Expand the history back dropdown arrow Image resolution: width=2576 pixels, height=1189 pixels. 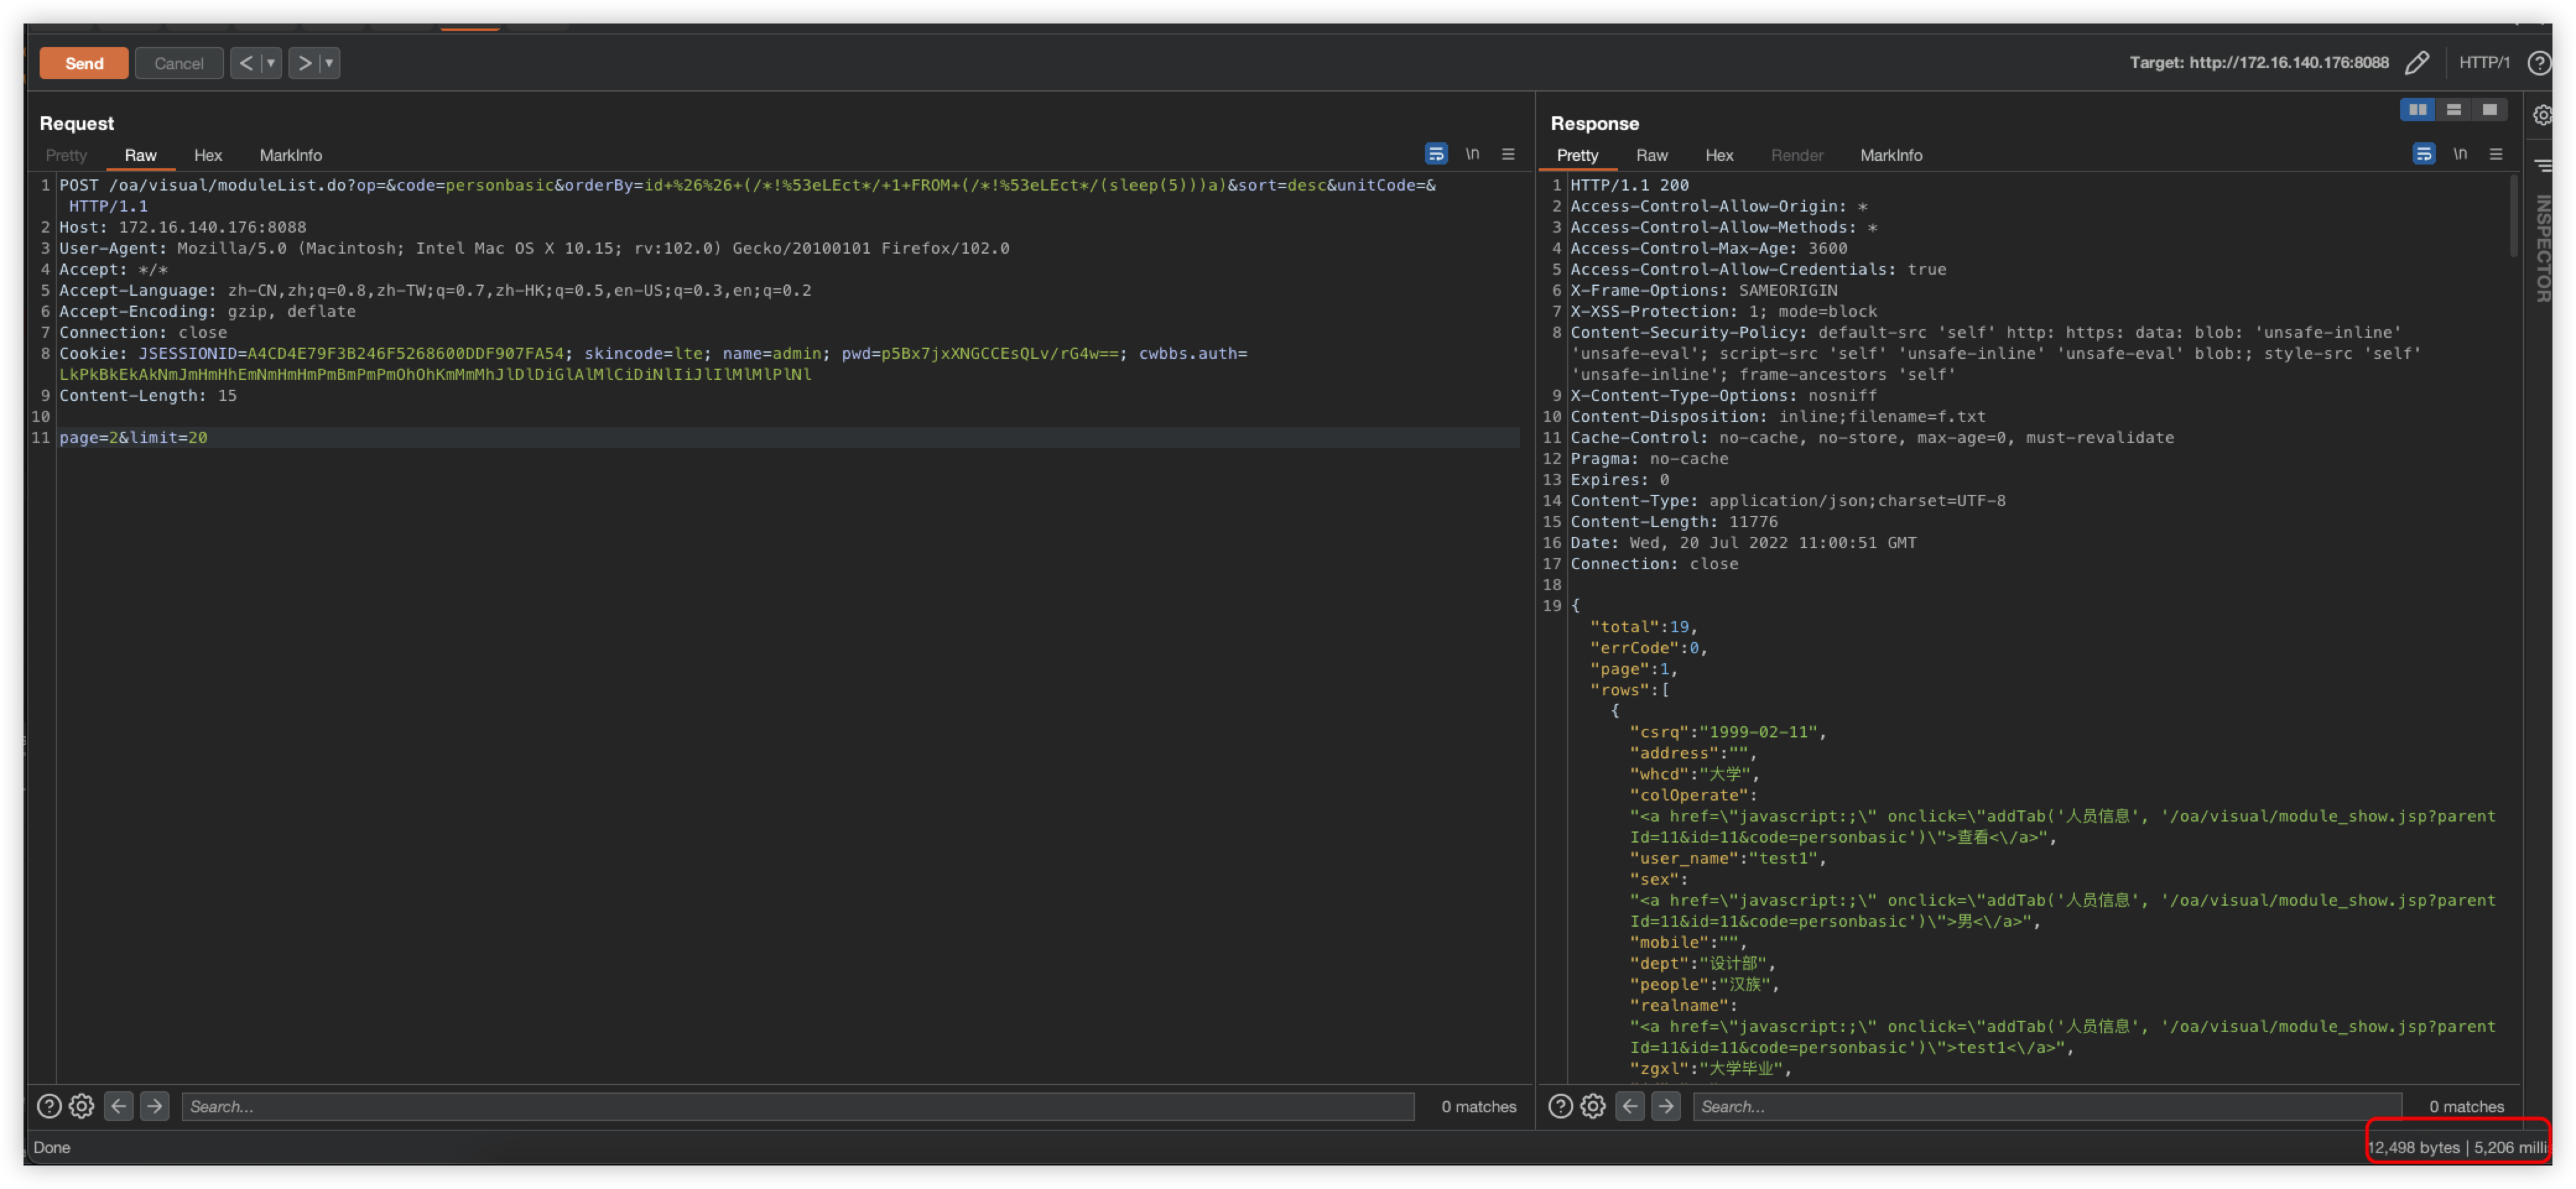[x=270, y=63]
